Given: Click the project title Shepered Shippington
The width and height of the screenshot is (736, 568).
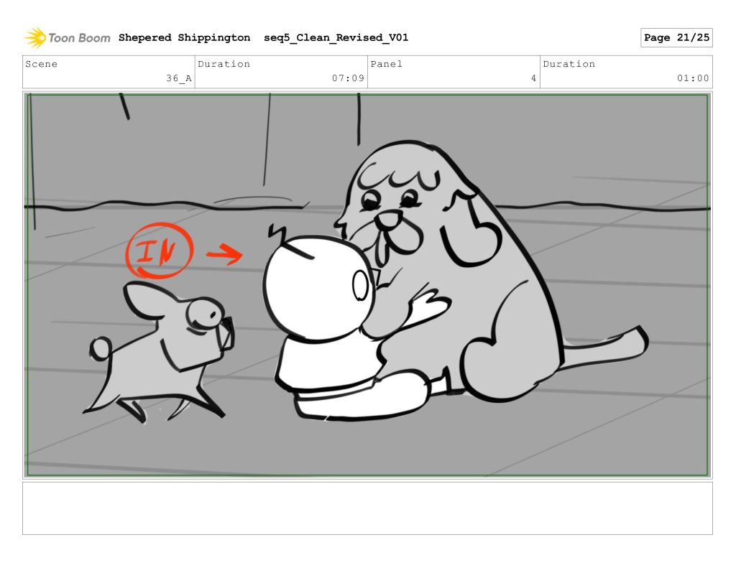Looking at the screenshot, I should [184, 38].
